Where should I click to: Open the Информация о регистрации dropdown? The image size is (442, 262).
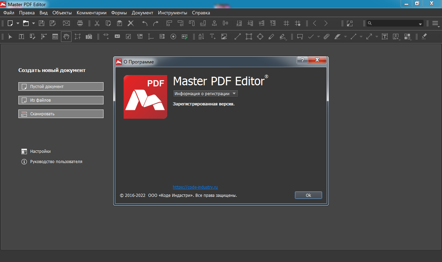point(205,93)
